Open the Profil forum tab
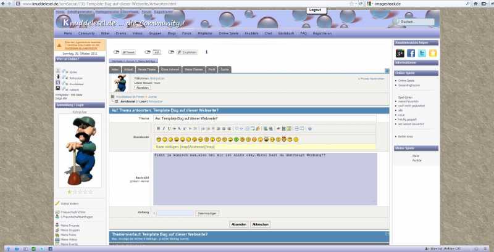Viewport: 494px width, 252px height. tap(212, 70)
